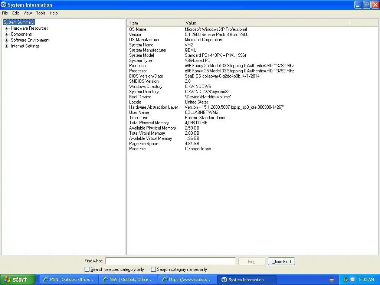Viewport: 380px width, 285px height.
Task: Click the C:\pagefile.sys value
Action: 198,149
